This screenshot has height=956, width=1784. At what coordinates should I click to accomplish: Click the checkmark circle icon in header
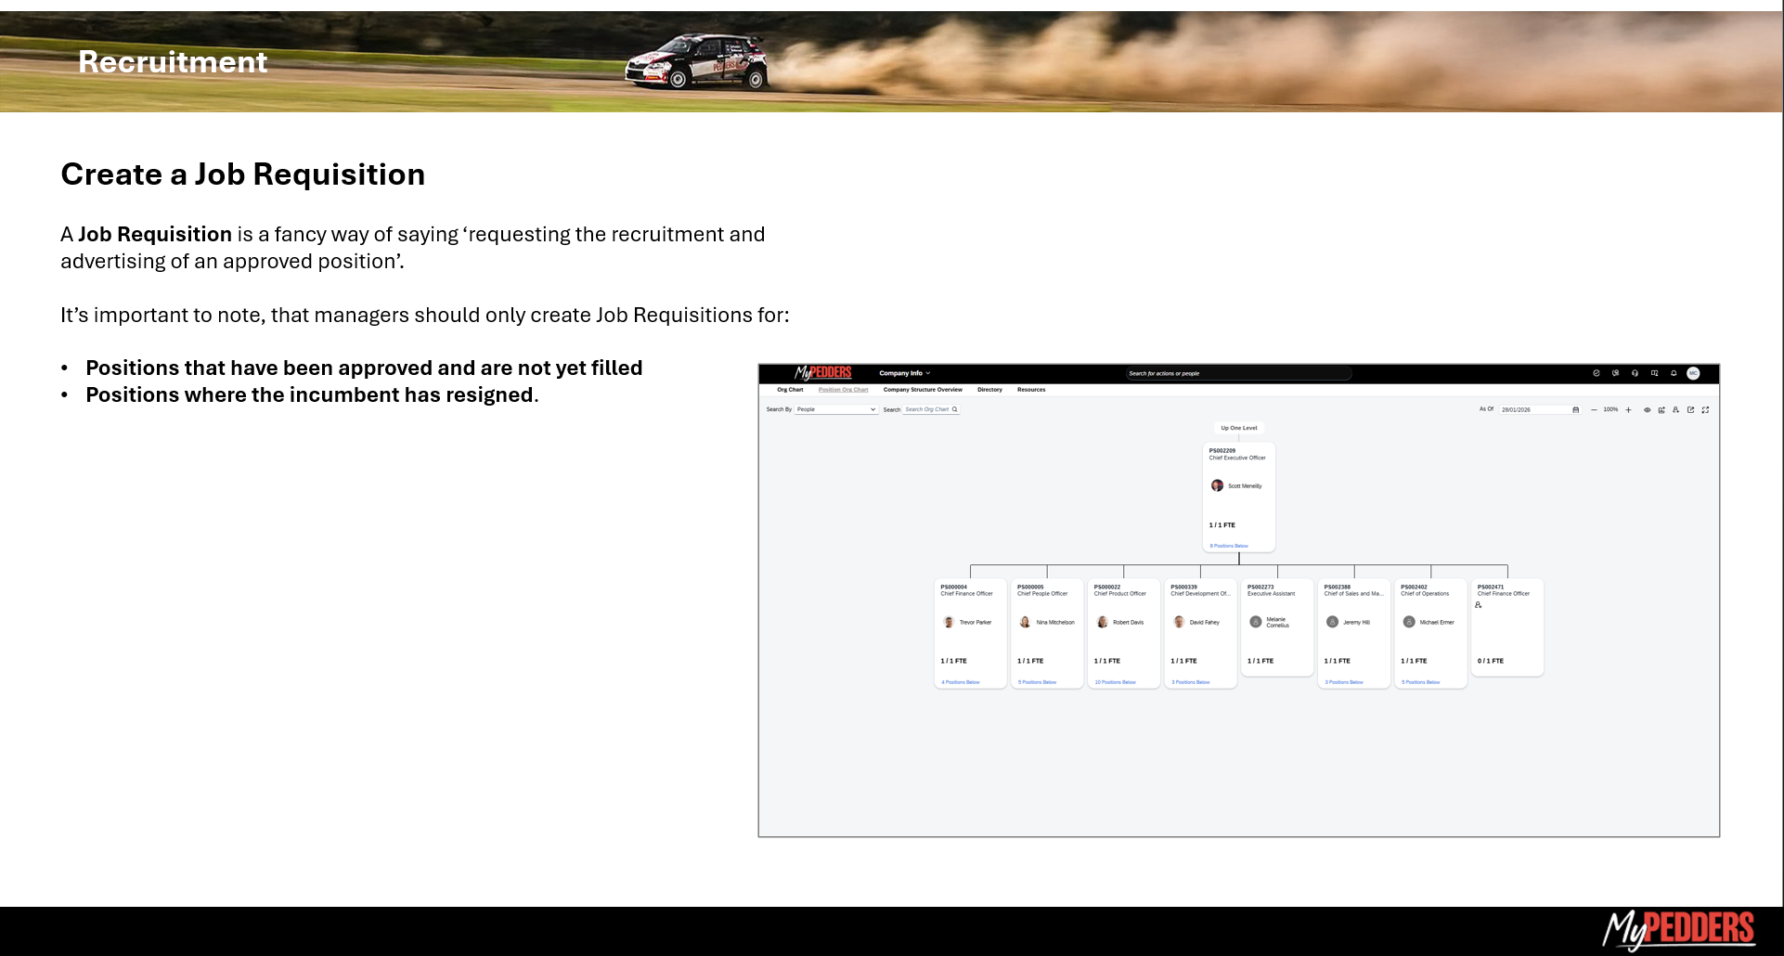pyautogui.click(x=1597, y=373)
